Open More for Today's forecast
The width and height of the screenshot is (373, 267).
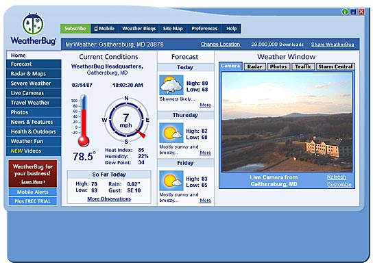[x=205, y=105]
